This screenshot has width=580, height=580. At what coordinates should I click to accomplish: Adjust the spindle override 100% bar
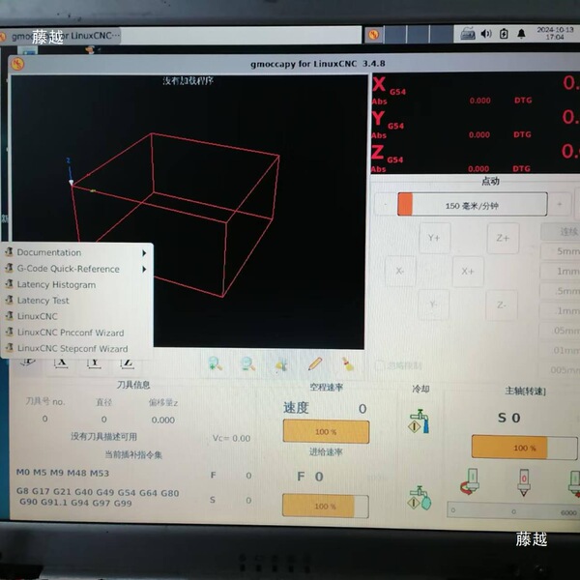click(524, 448)
